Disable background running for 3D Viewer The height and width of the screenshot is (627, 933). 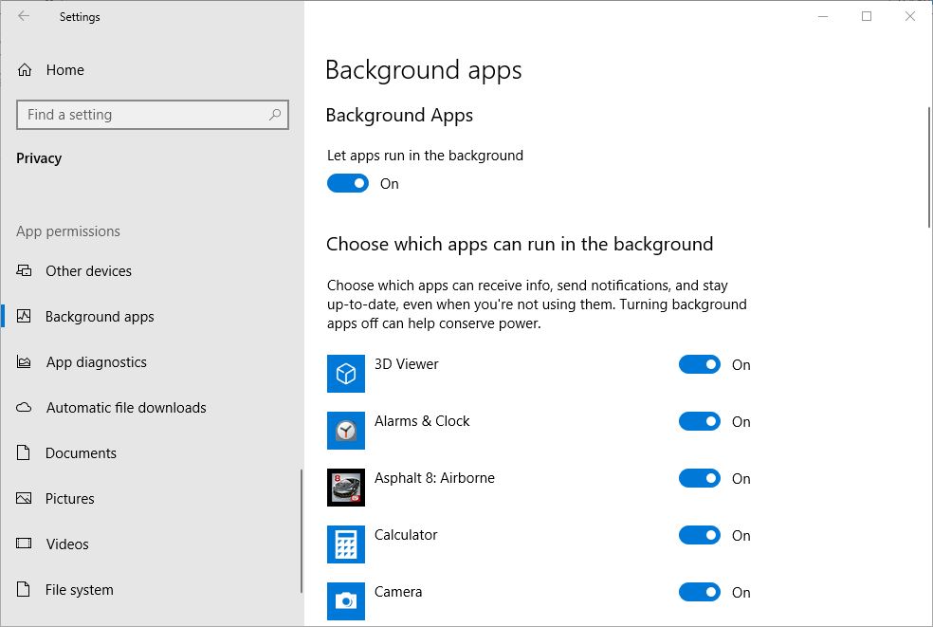[x=700, y=365]
